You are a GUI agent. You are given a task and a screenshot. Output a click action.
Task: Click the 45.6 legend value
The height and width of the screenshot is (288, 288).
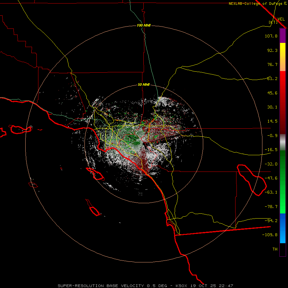pos(272,93)
